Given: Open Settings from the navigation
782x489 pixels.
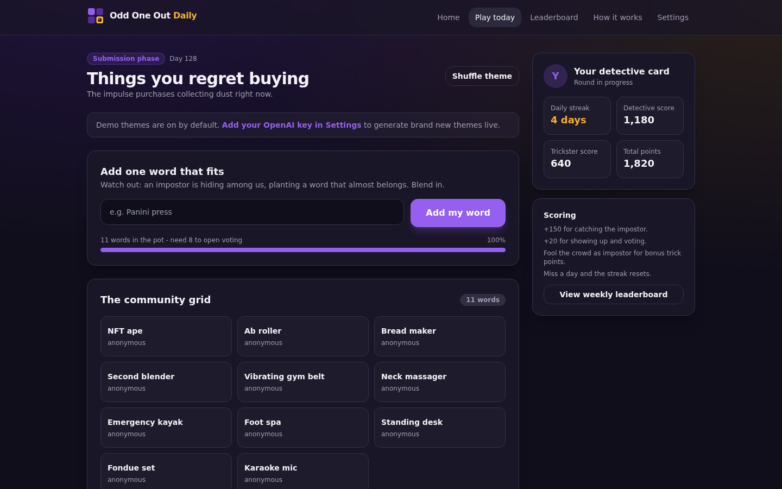Looking at the screenshot, I should click(673, 17).
